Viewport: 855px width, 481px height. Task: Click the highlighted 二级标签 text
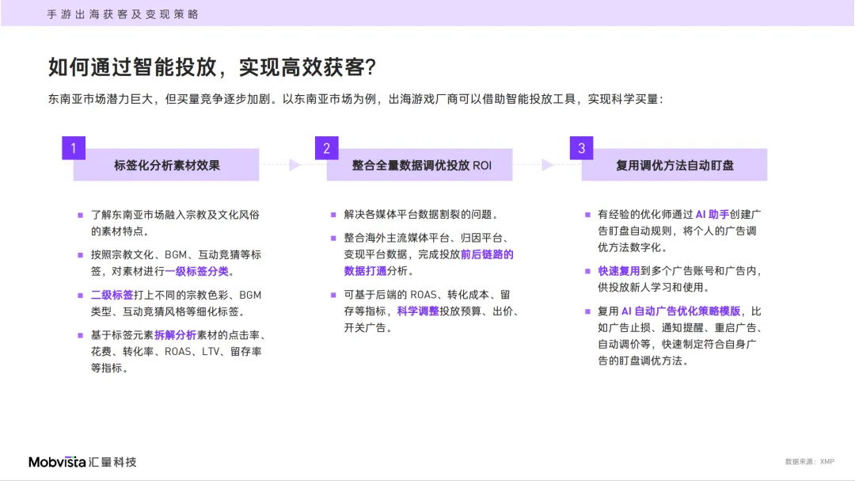(x=112, y=295)
